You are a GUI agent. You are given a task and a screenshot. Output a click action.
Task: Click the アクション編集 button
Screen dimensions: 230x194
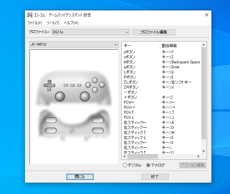point(193,165)
